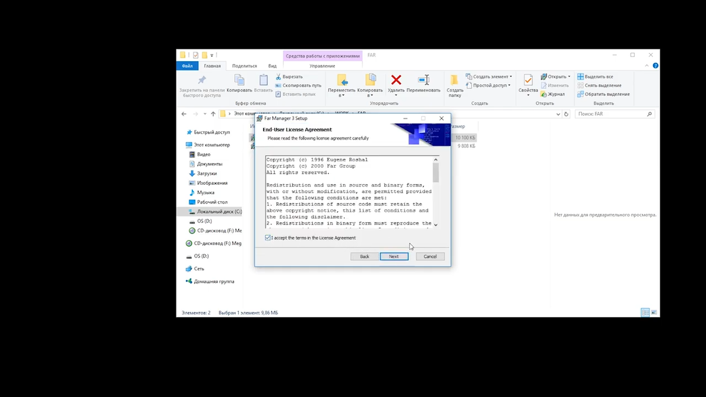
Task: Click the license scrollbar up arrow
Action: pos(436,159)
